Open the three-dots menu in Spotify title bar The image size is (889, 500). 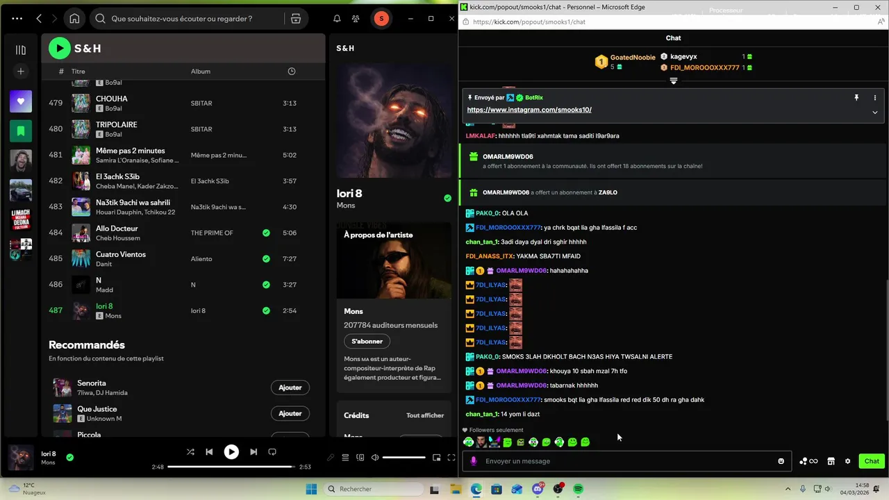pos(17,19)
